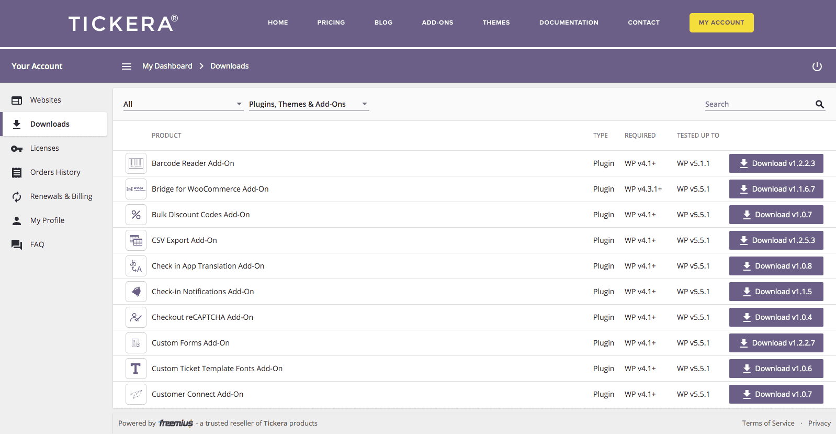Click the Barcode Reader Add-On icon
The height and width of the screenshot is (434, 836).
pyautogui.click(x=136, y=163)
